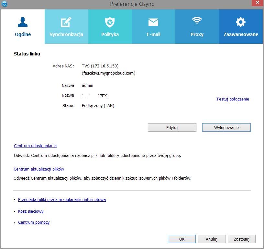Click the Anuluj button
264x249 pixels.
[212, 239]
